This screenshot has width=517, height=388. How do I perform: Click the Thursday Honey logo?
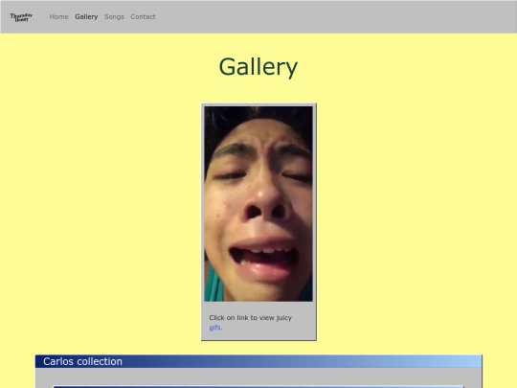(21, 17)
